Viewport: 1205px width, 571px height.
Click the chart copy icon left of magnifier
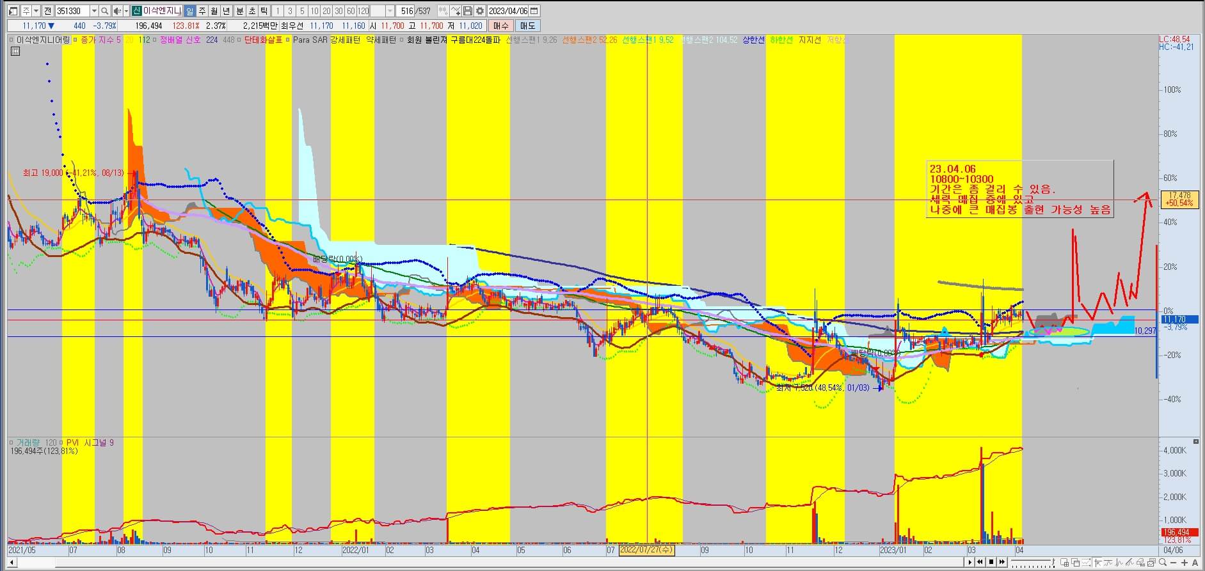[x=1151, y=562]
